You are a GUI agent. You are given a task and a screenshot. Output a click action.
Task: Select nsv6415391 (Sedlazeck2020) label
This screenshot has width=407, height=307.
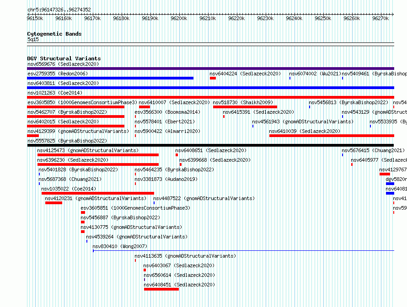click(x=258, y=112)
